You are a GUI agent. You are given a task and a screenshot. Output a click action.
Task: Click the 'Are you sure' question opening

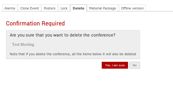[x=22, y=35]
